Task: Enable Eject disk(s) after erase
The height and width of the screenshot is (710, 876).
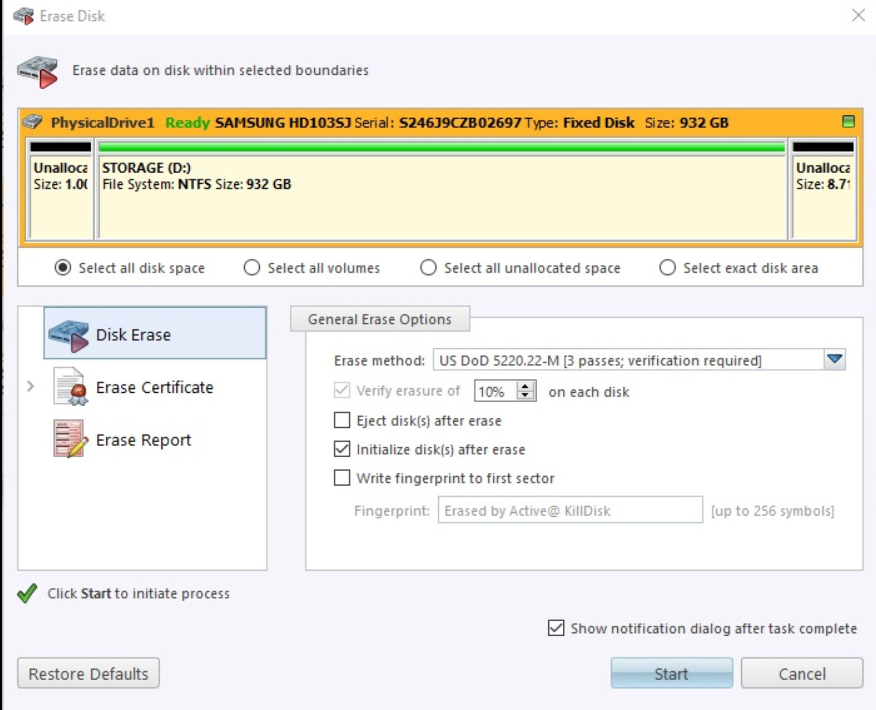Action: point(342,420)
